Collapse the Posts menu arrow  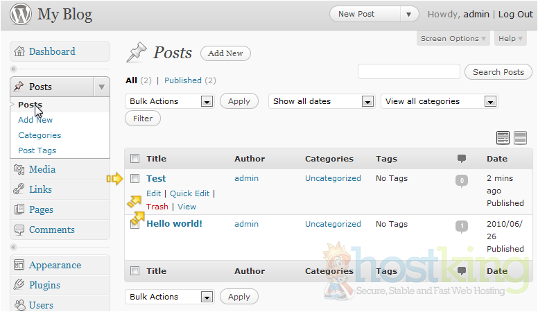coord(102,87)
